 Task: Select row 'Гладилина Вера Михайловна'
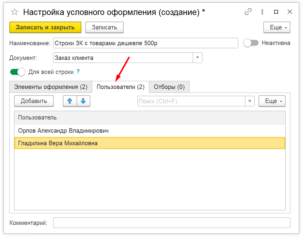click(150, 143)
